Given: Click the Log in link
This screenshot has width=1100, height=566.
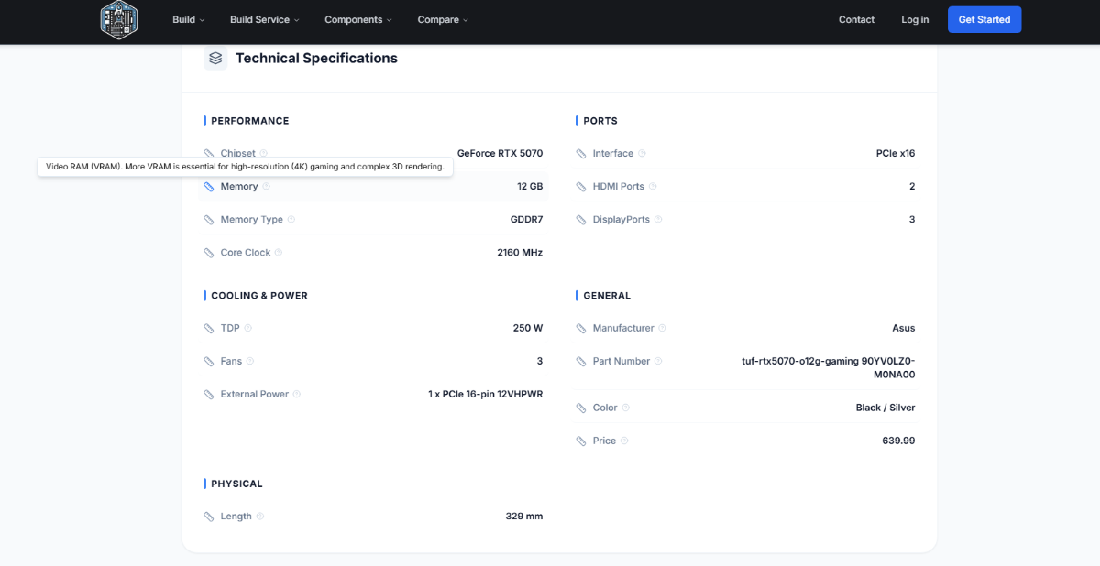Looking at the screenshot, I should pos(914,20).
